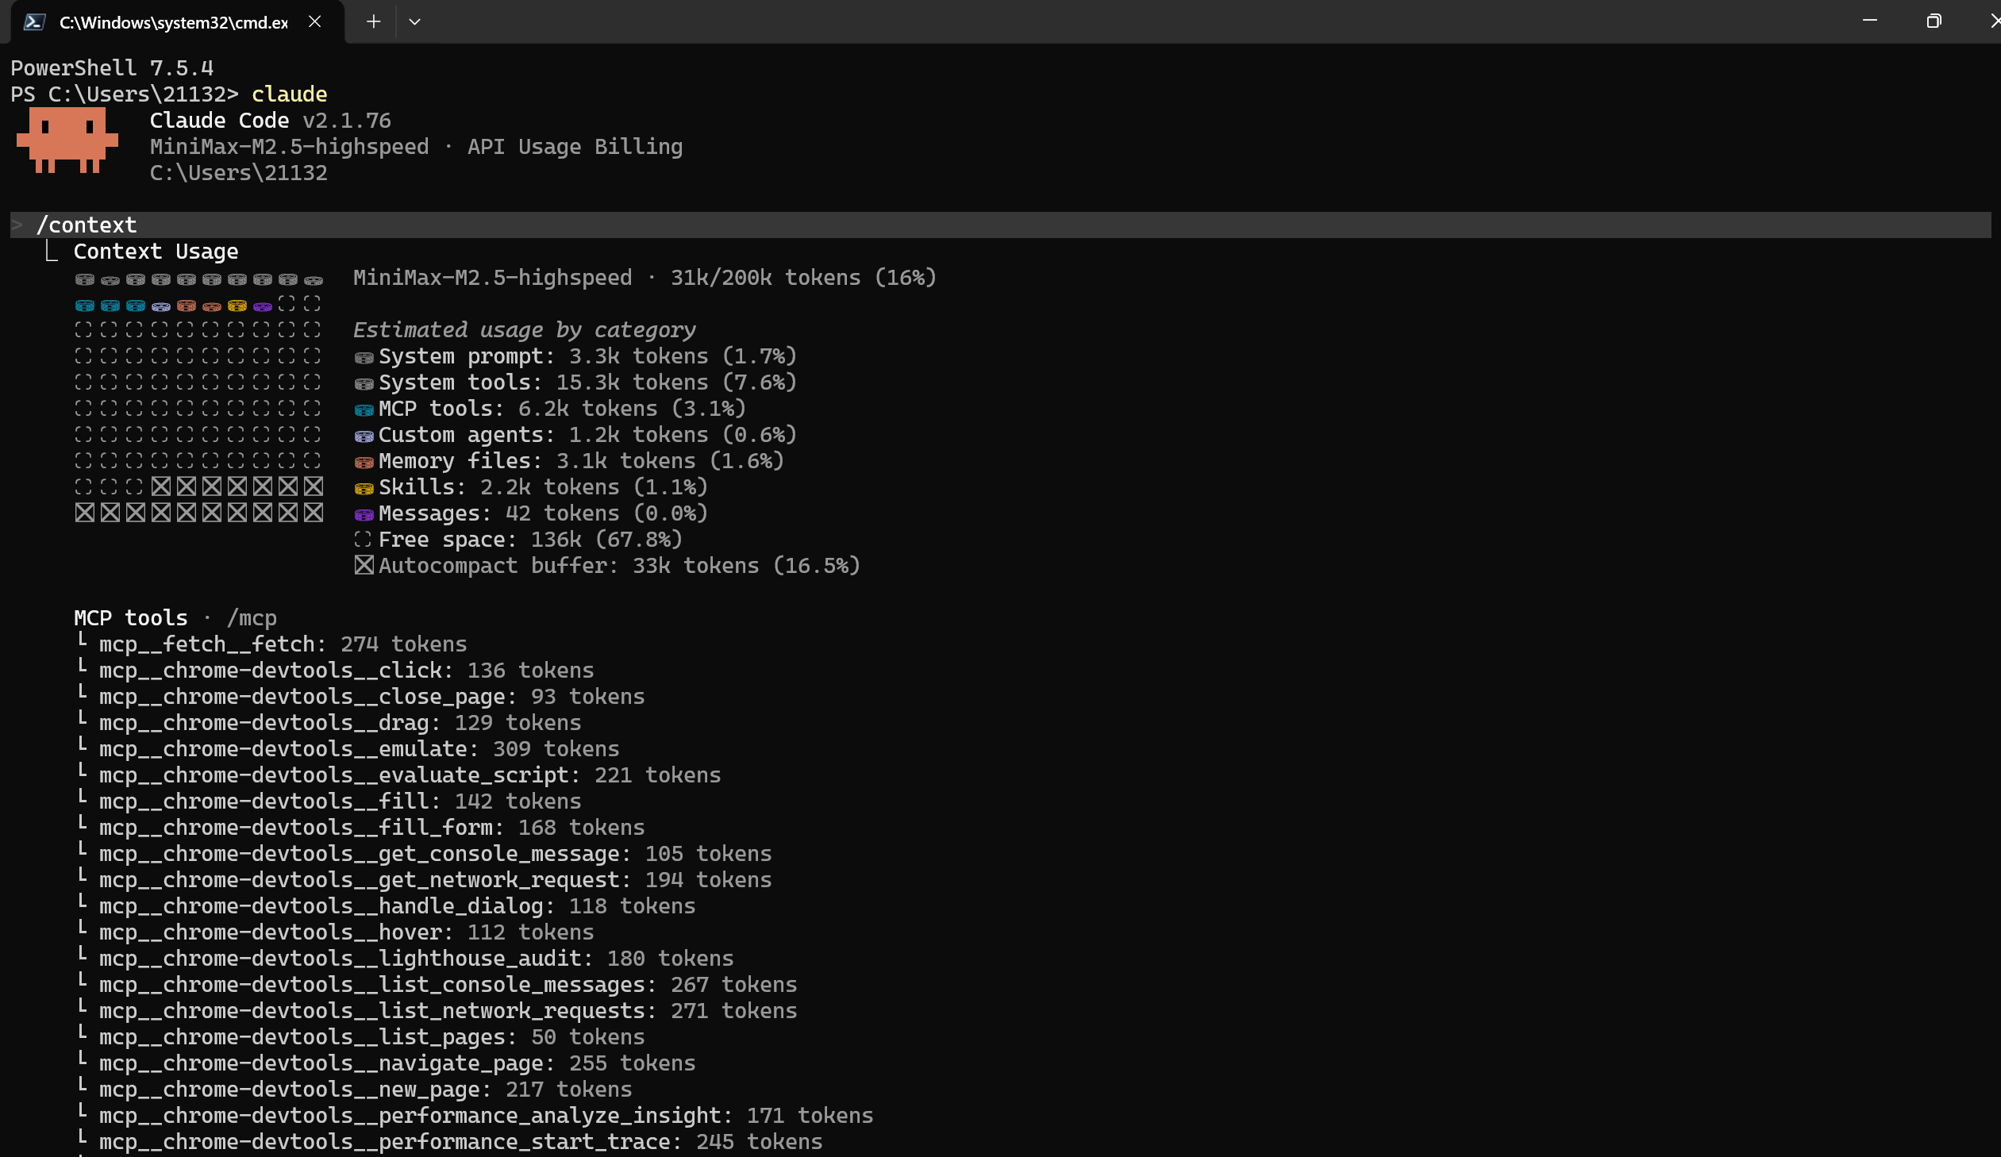This screenshot has width=2001, height=1157.
Task: Open the new tab profile dropdown chevron
Action: (x=414, y=21)
